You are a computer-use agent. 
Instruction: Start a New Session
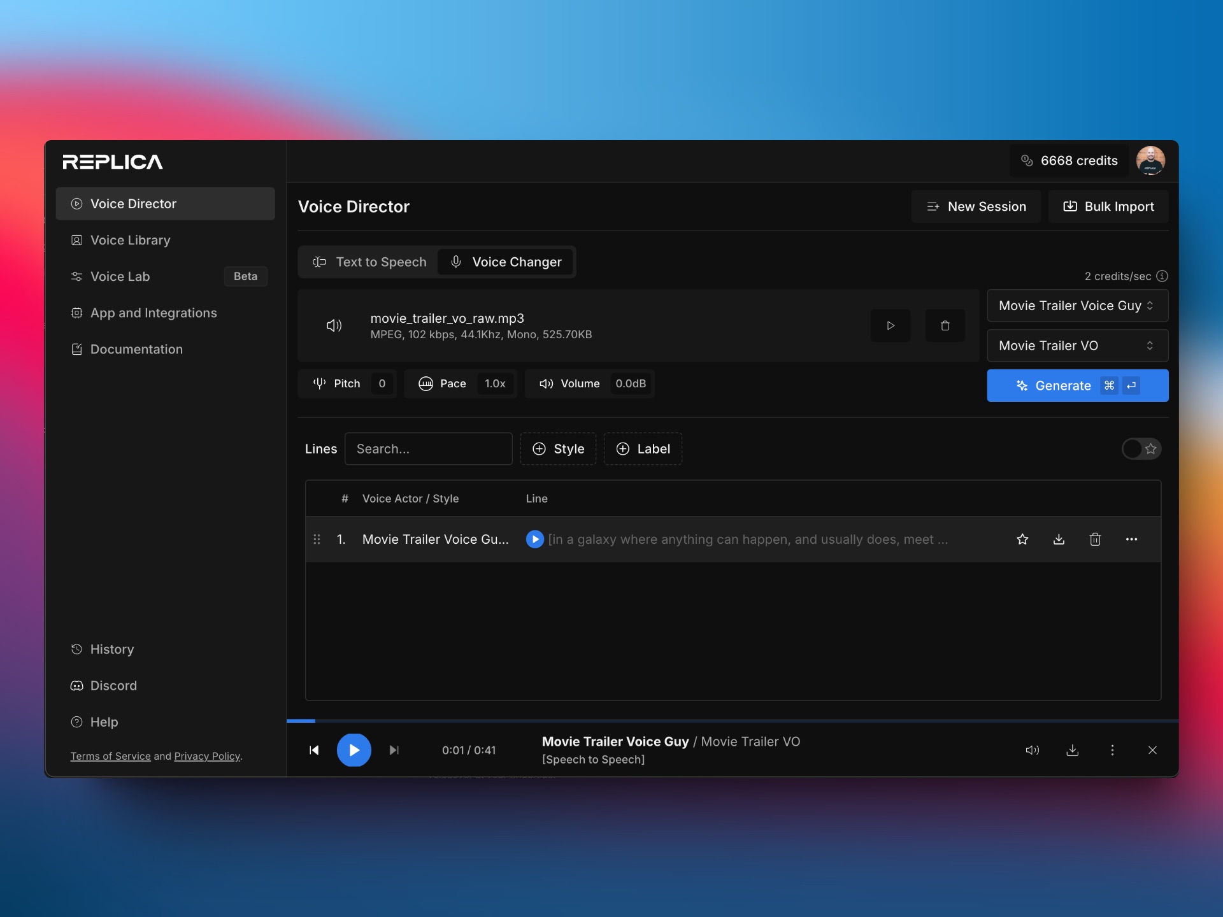pyautogui.click(x=976, y=206)
